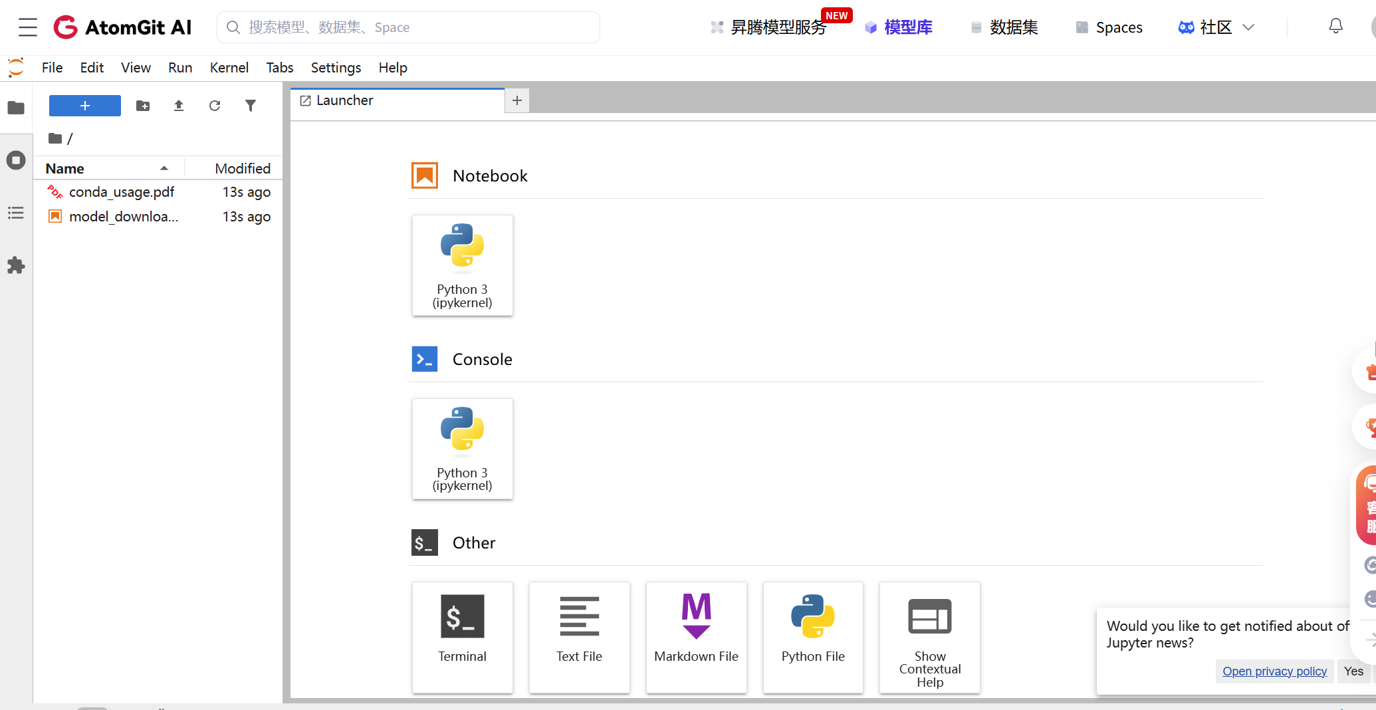The width and height of the screenshot is (1376, 710).
Task: Click the blue New Launcher plus button
Action: pyautogui.click(x=85, y=106)
